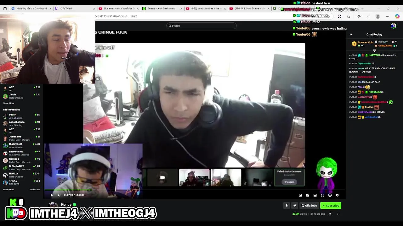Click Try again on failed camera
Image resolution: width=403 pixels, height=226 pixels.
(x=289, y=182)
